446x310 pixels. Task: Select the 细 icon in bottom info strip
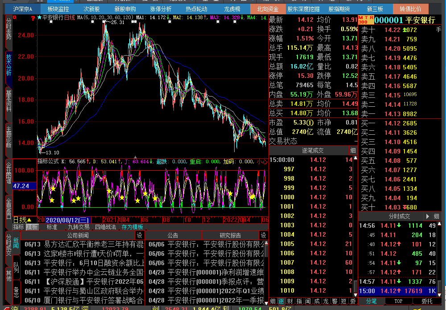273,301
